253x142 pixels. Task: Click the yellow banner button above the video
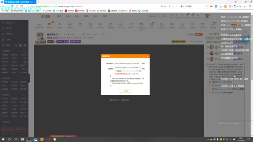[179, 42]
